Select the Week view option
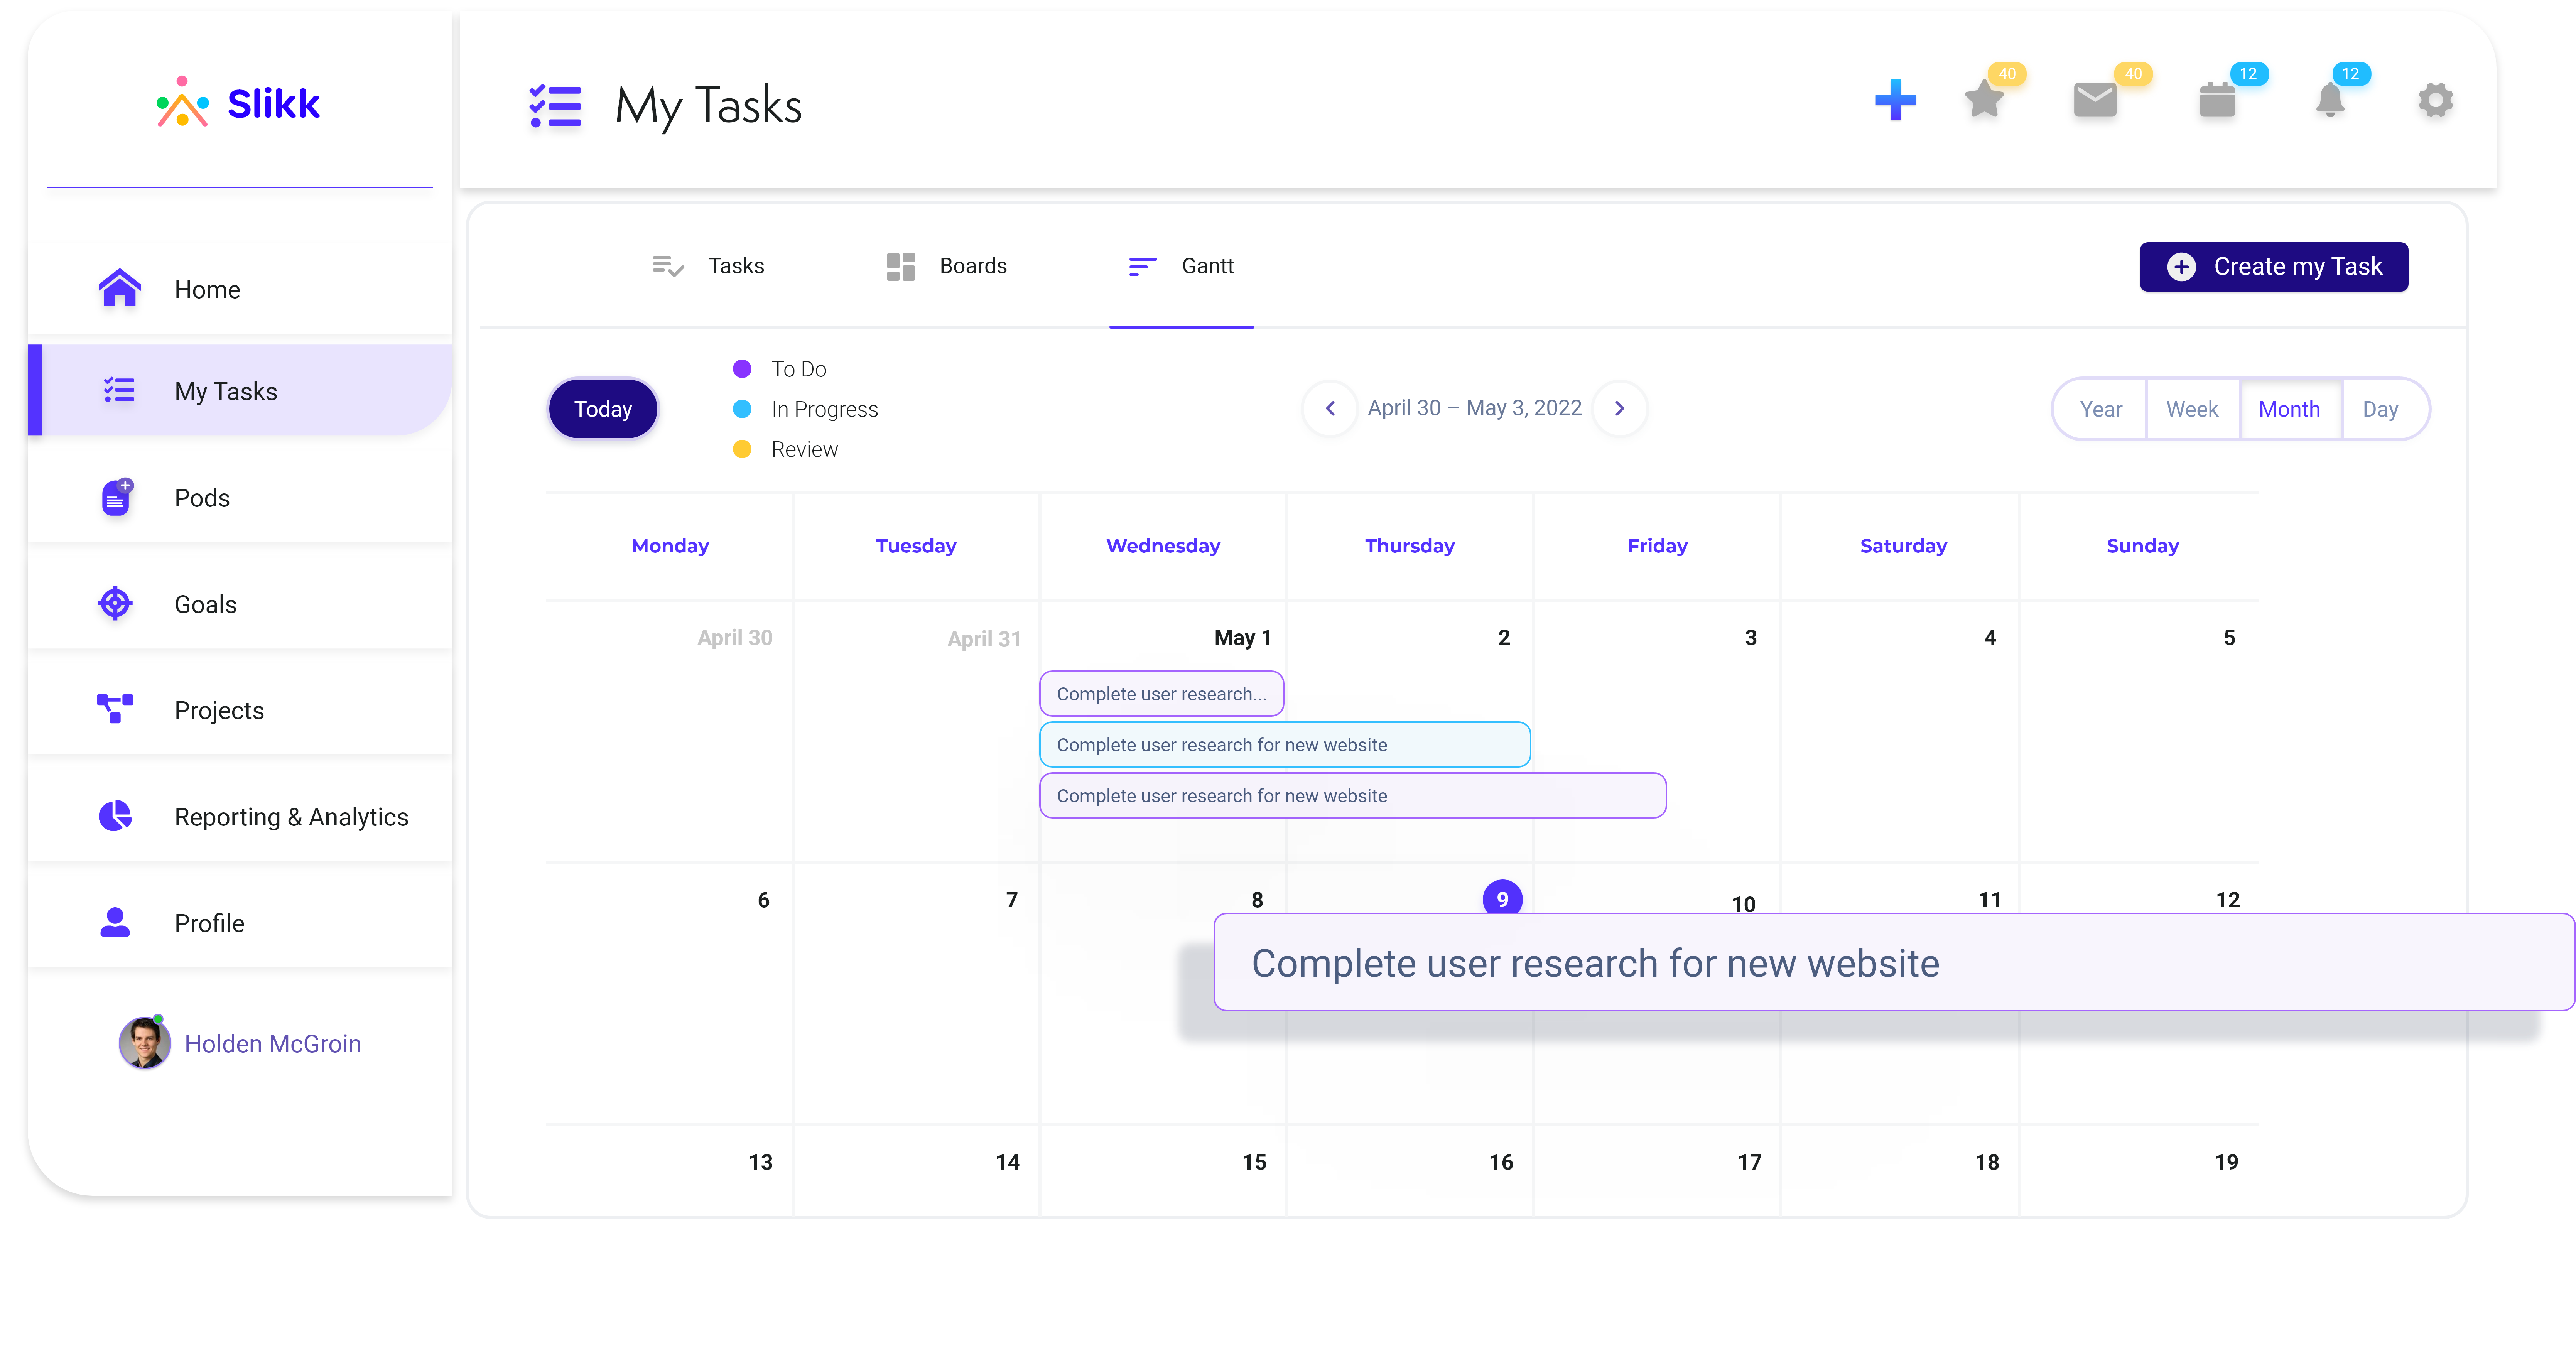This screenshot has height=1357, width=2576. [x=2193, y=408]
